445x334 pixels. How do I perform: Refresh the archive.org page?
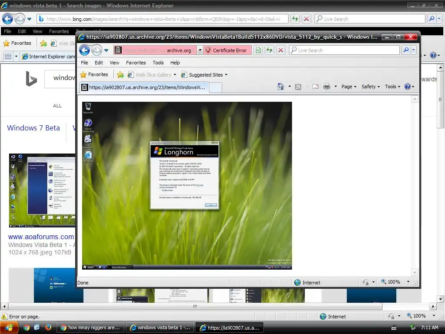tap(269, 50)
